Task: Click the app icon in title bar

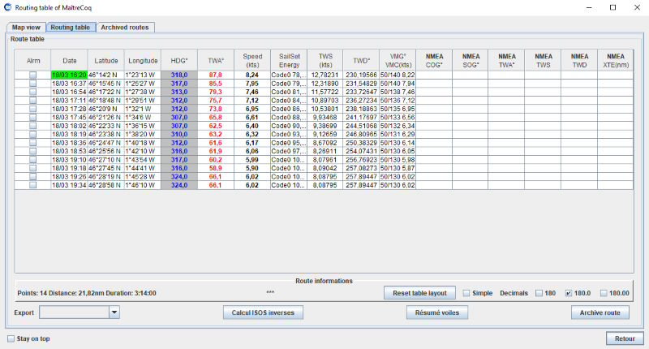Action: [x=7, y=6]
